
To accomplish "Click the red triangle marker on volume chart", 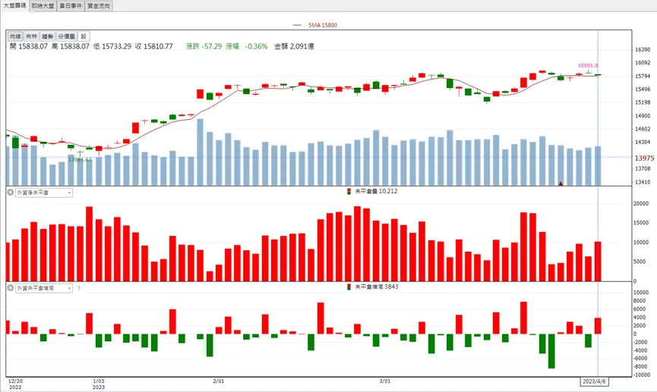I will click(x=561, y=183).
